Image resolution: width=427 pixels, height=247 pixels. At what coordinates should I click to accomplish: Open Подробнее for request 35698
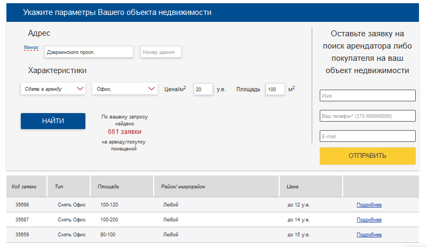(369, 205)
